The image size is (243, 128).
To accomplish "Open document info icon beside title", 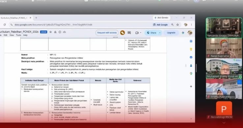I will [x=60, y=32].
